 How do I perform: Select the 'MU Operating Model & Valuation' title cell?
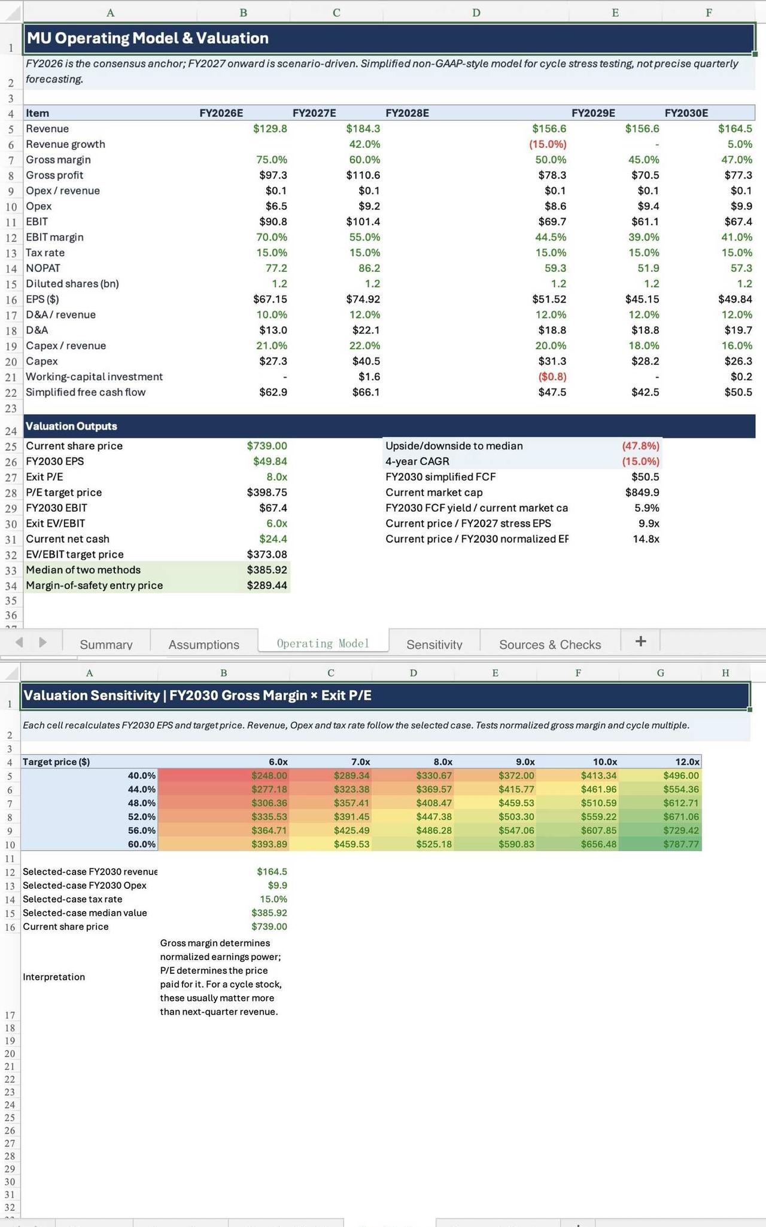click(389, 38)
